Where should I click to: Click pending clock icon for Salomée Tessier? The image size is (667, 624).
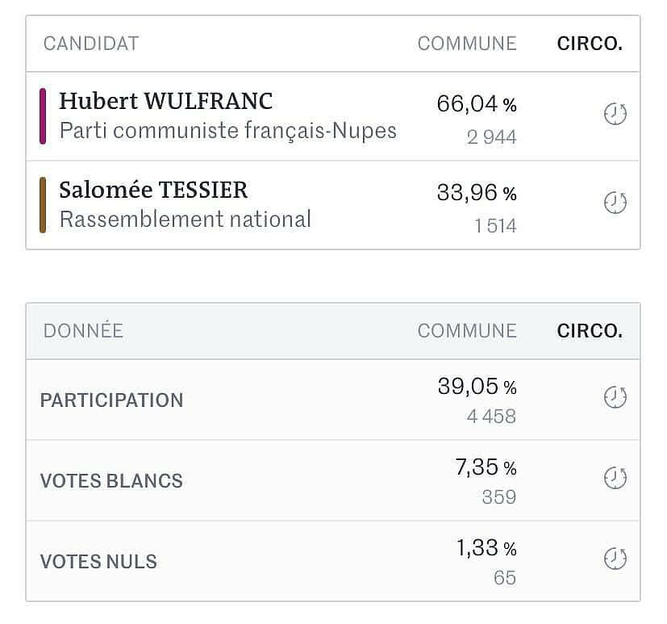tap(615, 203)
